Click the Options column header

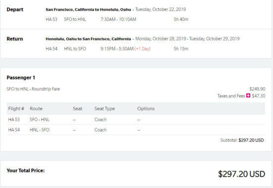coord(146,109)
